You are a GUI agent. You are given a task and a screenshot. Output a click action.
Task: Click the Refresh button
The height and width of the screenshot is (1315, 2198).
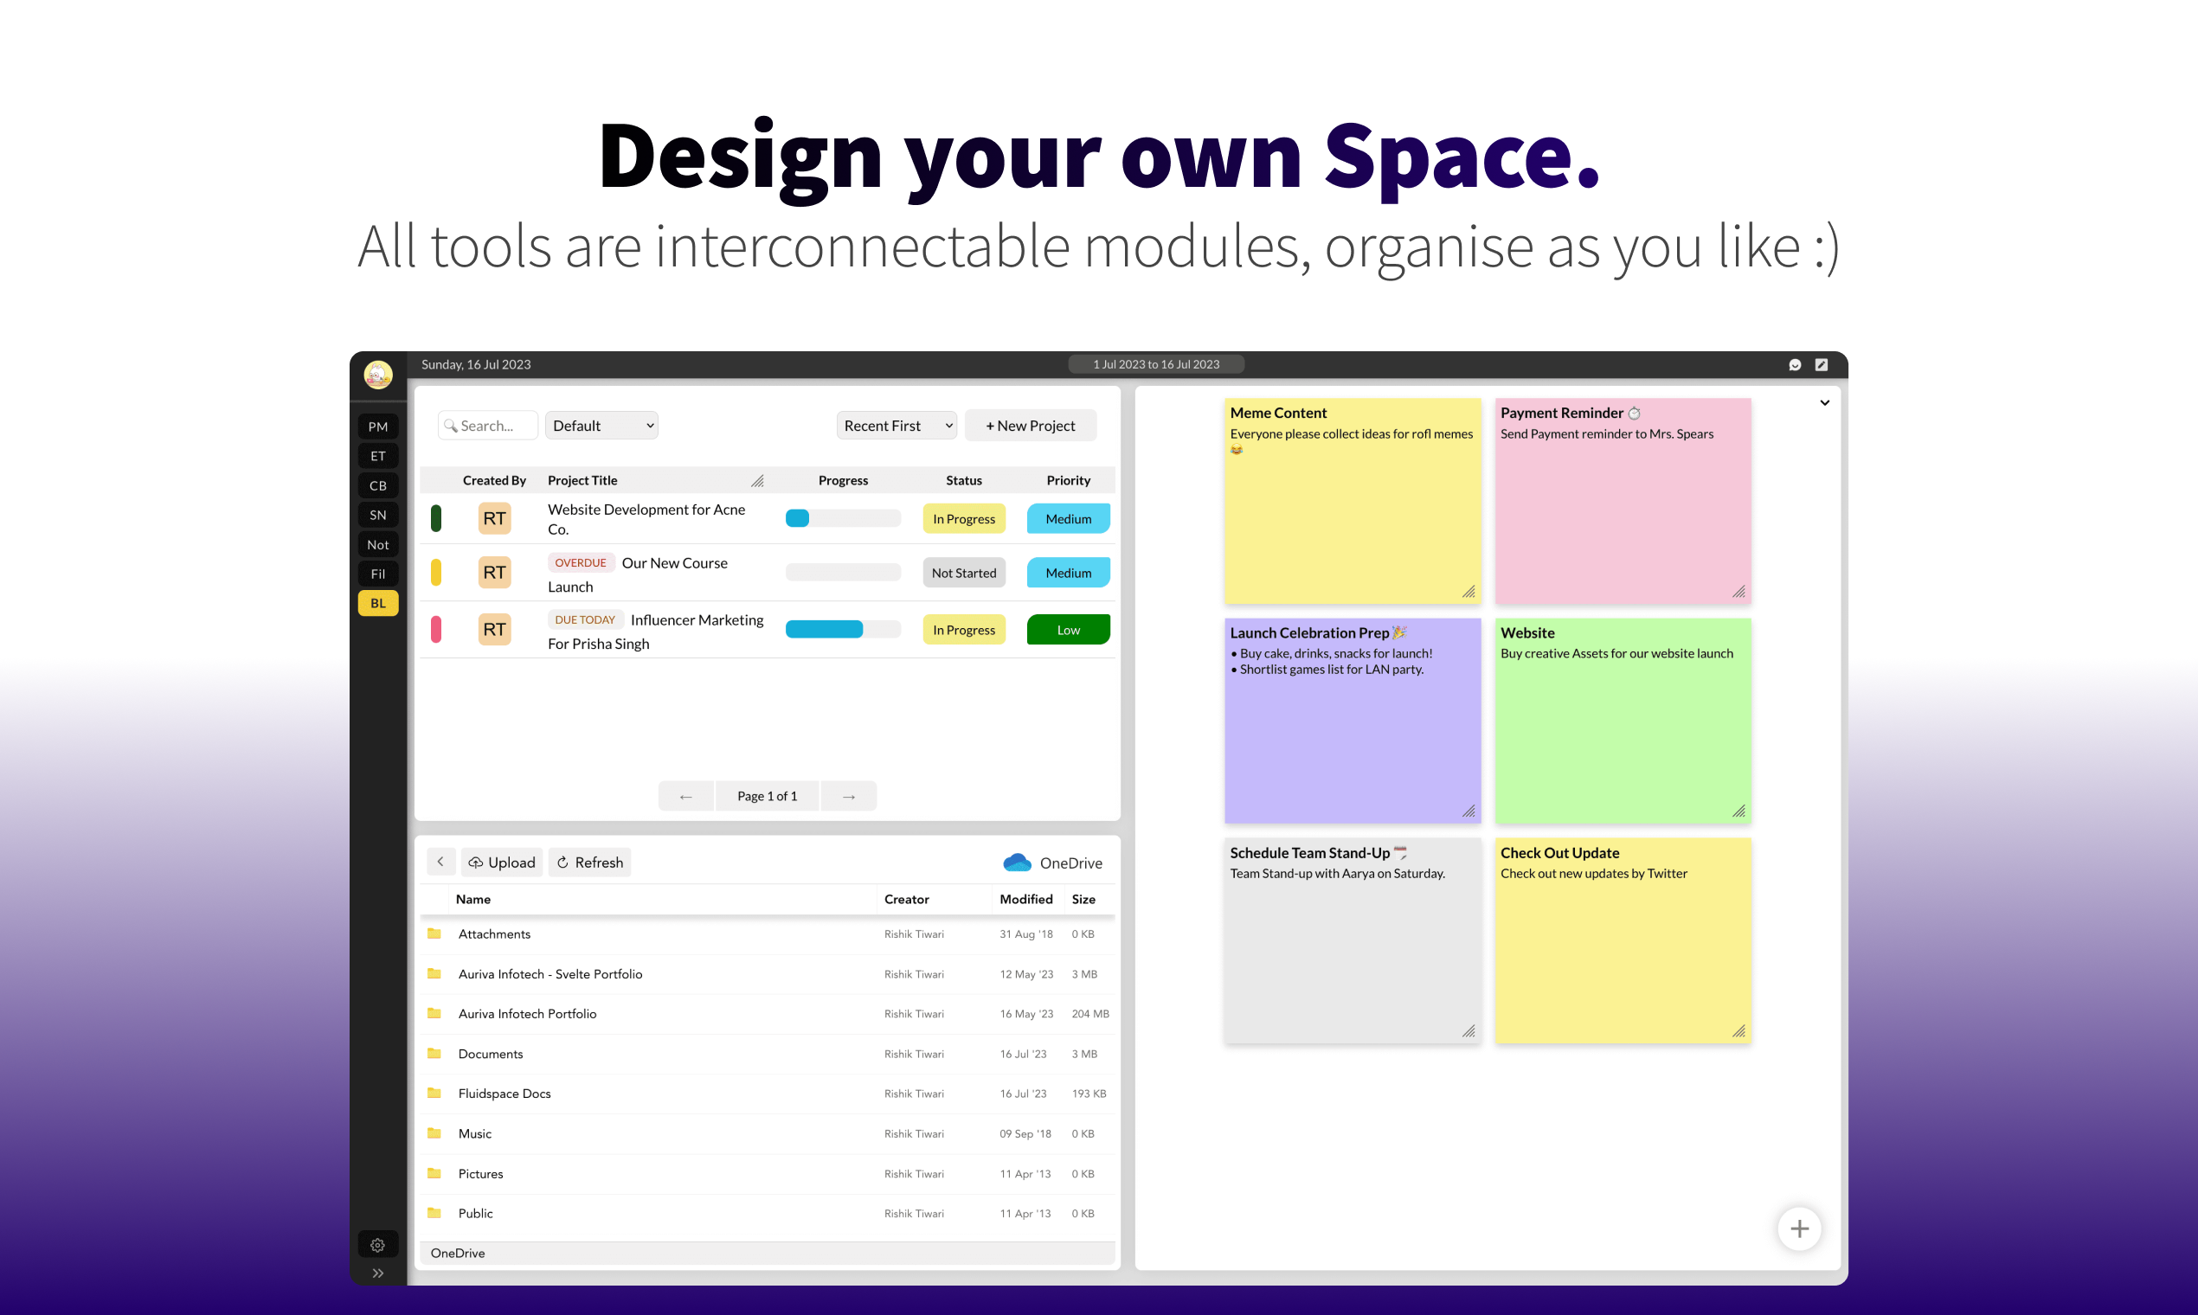pos(589,863)
